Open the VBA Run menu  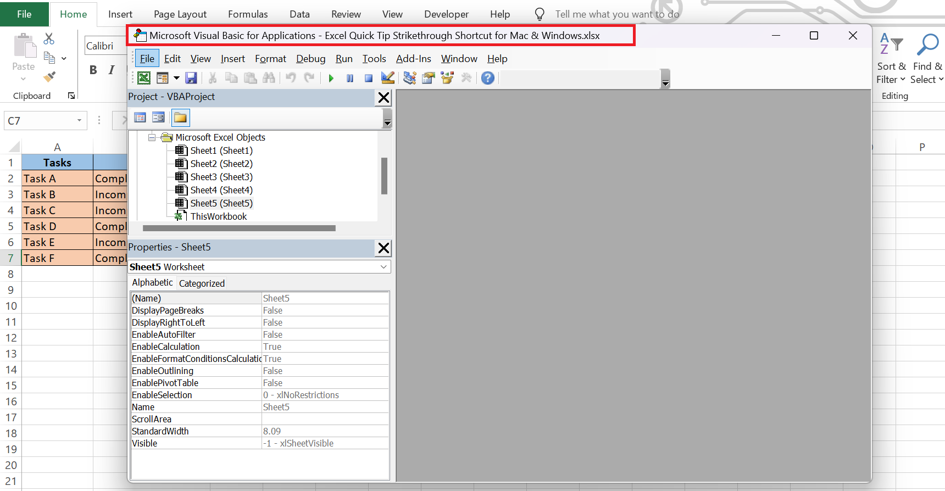(344, 58)
